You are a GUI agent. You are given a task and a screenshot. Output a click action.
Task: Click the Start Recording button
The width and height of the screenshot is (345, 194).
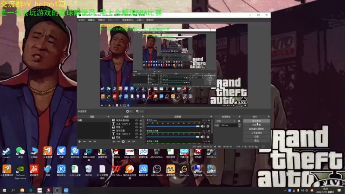coord(256,125)
